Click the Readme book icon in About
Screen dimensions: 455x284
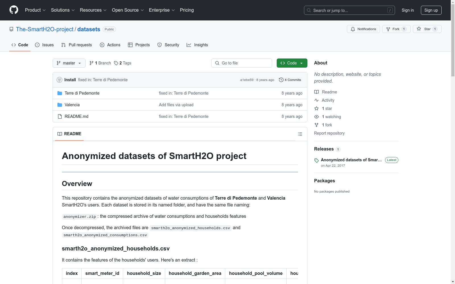317,92
